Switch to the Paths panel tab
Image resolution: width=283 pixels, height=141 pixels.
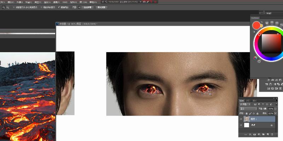[254, 101]
